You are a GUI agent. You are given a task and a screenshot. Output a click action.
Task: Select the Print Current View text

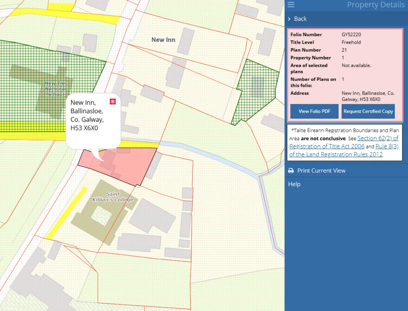(321, 171)
